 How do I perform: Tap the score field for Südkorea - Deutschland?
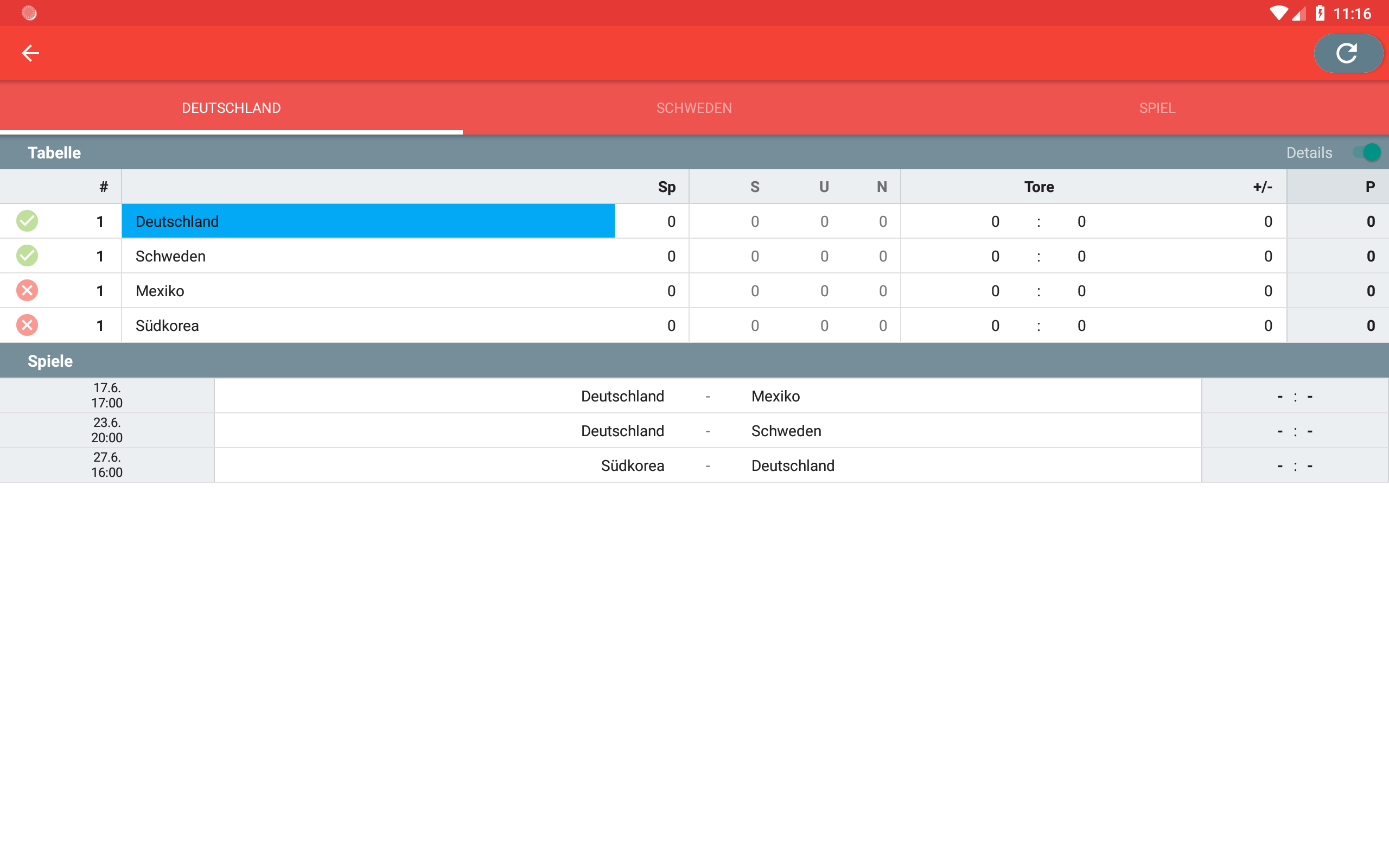click(x=1295, y=465)
